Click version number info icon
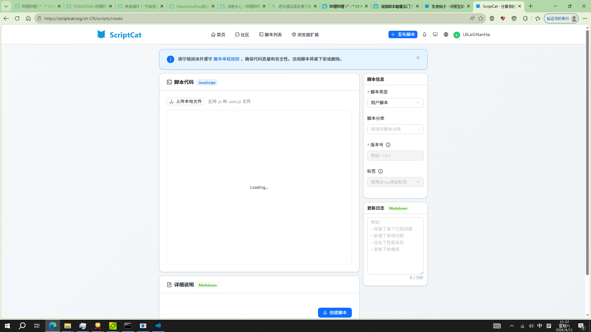Screen dimensions: 591x332 (x=388, y=145)
